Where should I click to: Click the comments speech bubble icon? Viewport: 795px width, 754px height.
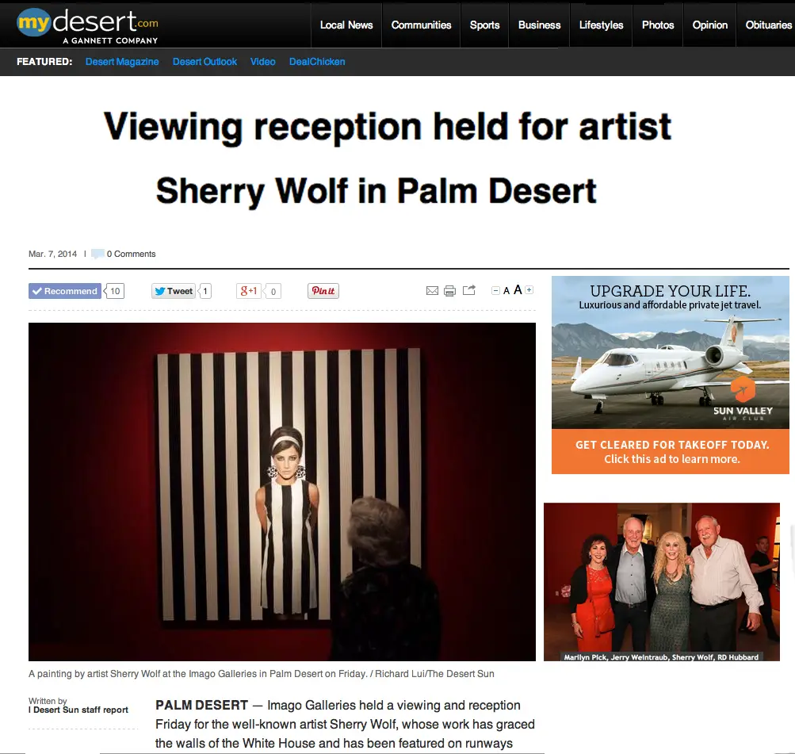[x=97, y=254]
